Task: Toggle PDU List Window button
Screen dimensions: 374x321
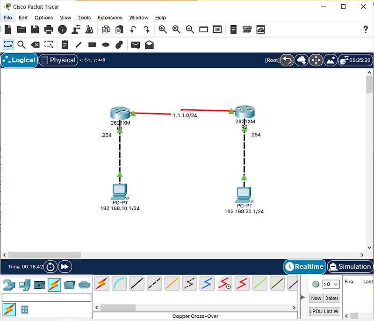Action: click(324, 311)
